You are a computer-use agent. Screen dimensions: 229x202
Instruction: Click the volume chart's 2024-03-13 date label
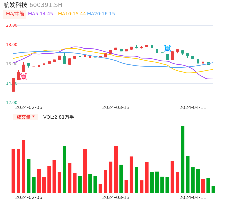coord(116,197)
